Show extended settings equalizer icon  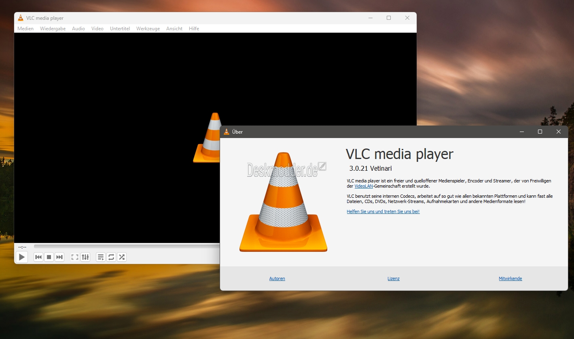pyautogui.click(x=85, y=257)
